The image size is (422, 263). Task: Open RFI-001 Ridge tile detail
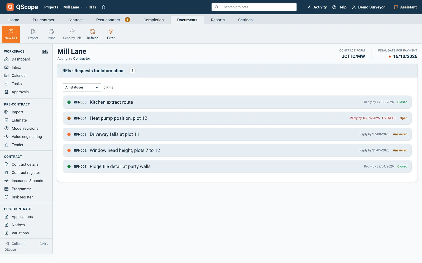237,166
